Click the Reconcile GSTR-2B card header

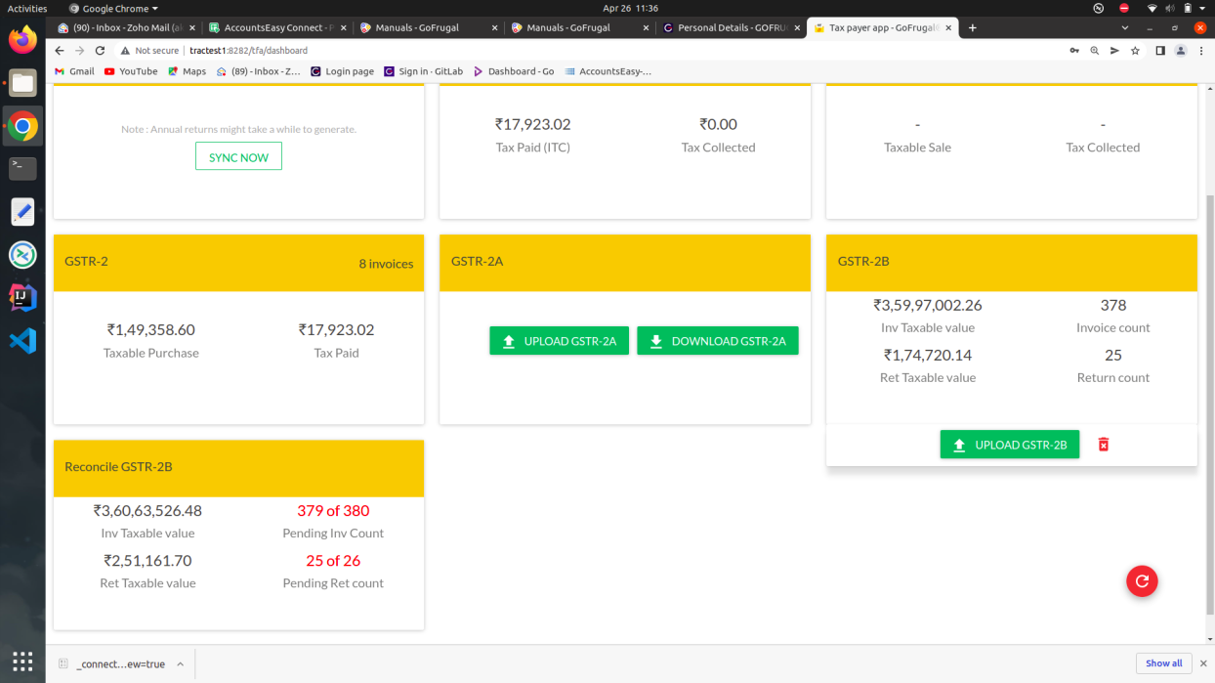point(238,468)
